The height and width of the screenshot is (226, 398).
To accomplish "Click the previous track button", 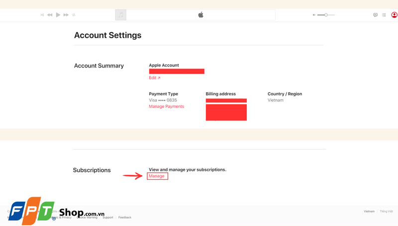I will pos(50,15).
